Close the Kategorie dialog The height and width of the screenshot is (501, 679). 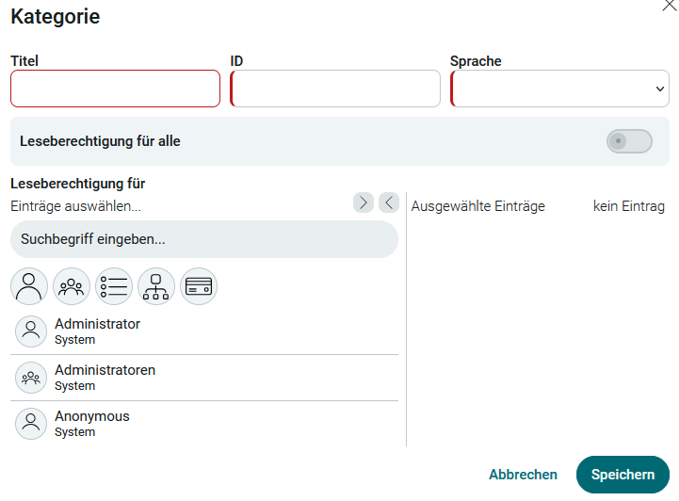click(670, 6)
